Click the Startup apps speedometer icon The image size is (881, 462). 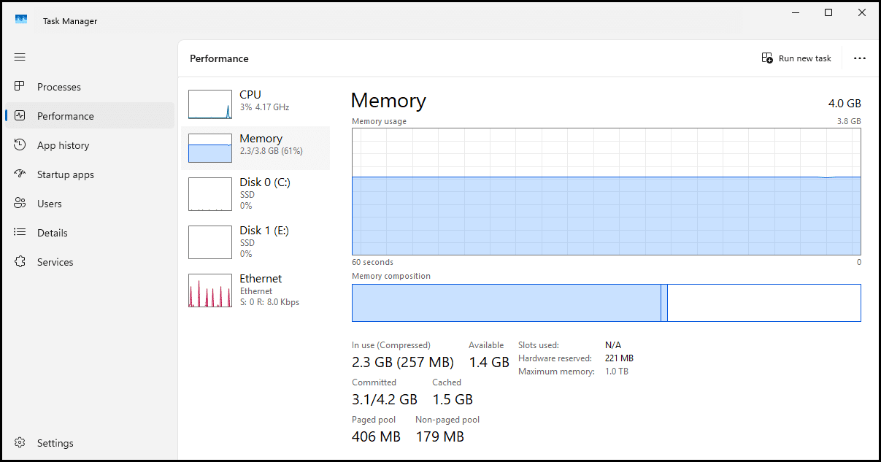point(20,174)
